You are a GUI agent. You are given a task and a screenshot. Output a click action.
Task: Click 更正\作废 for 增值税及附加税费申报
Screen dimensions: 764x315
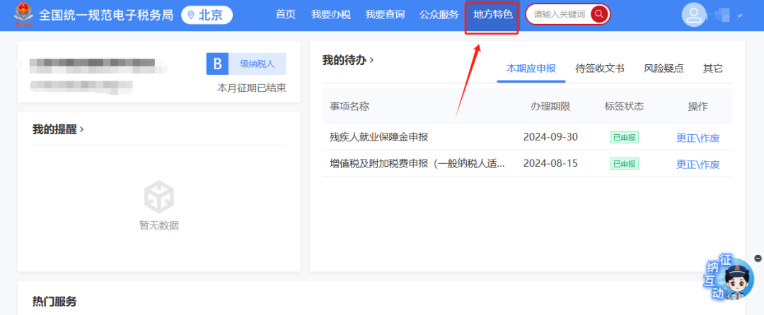click(698, 164)
